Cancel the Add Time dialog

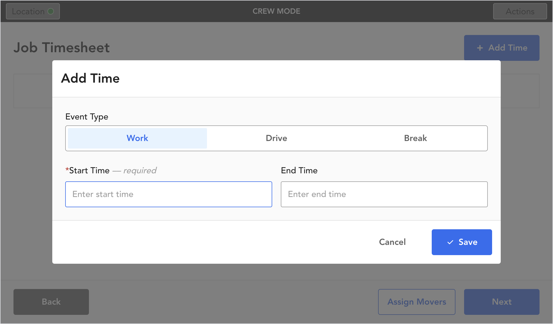392,242
